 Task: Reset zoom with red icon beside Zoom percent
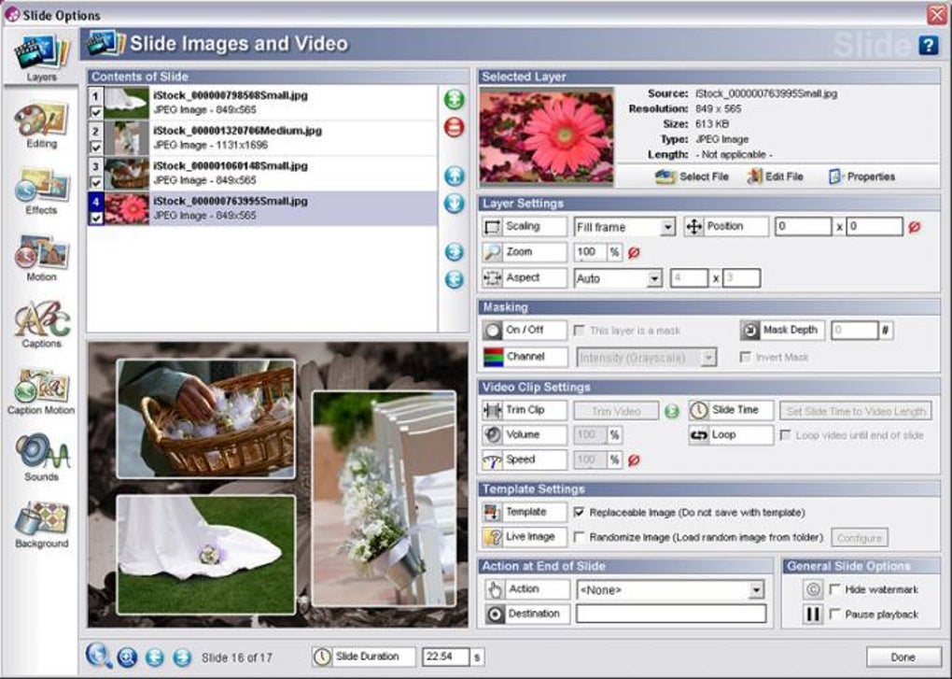coord(634,252)
